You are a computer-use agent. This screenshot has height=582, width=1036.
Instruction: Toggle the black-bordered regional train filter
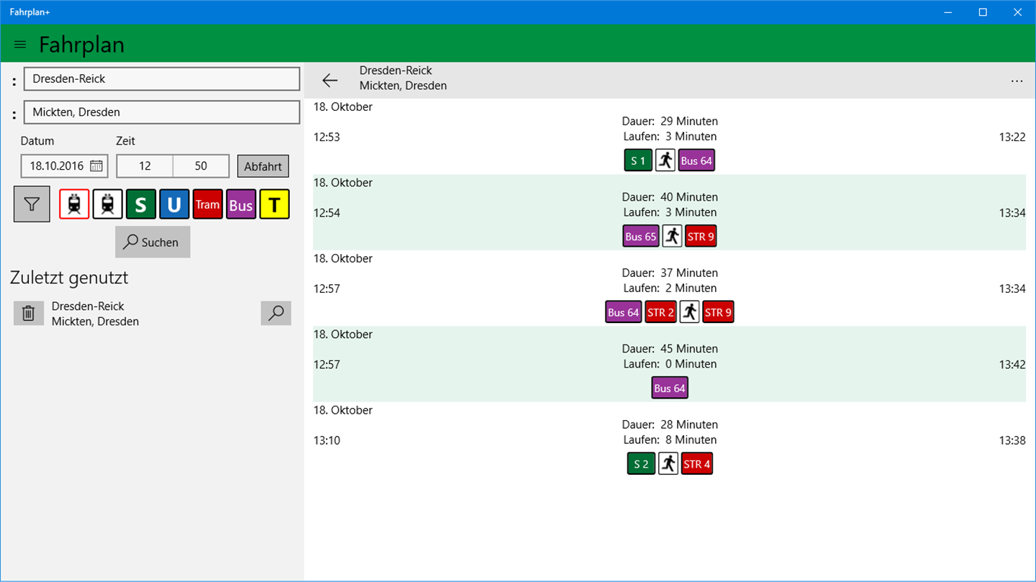tap(107, 204)
